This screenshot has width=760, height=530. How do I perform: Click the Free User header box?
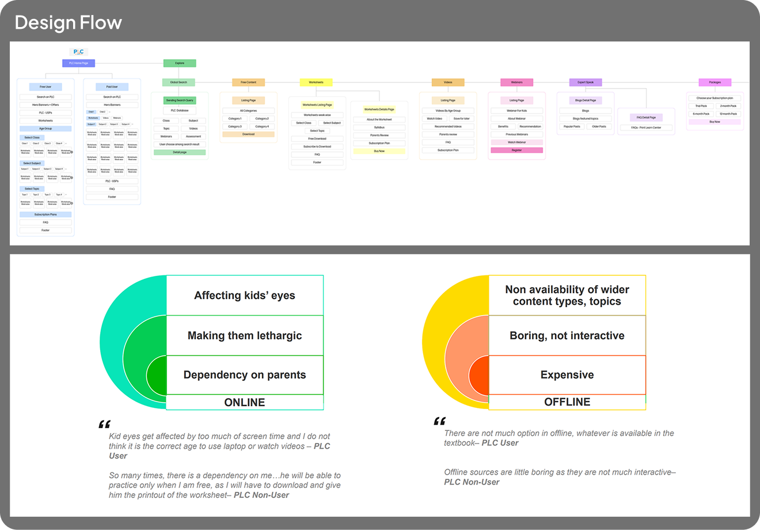(45, 87)
